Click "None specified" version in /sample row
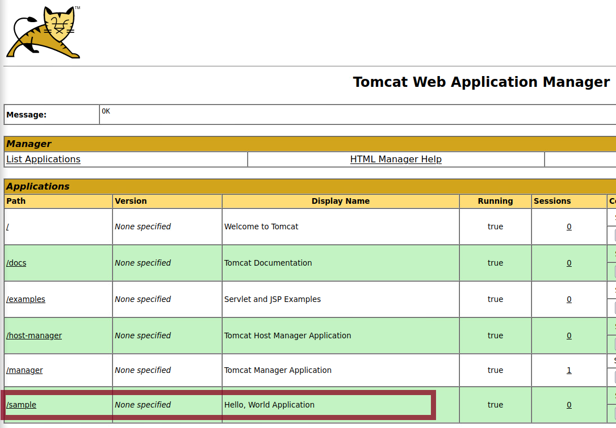Image resolution: width=616 pixels, height=428 pixels. click(x=143, y=404)
